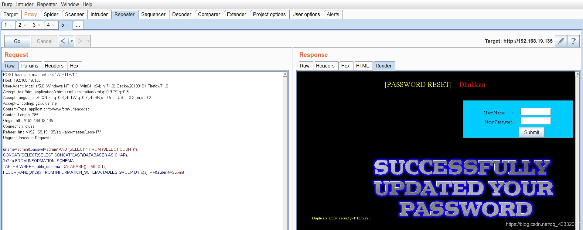Click the [PASSWORD RESET] heading
583x230 pixels.
[x=418, y=84]
